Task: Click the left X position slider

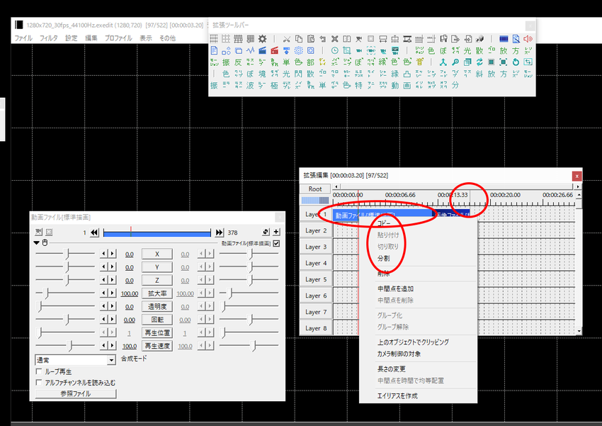Action: (x=65, y=254)
